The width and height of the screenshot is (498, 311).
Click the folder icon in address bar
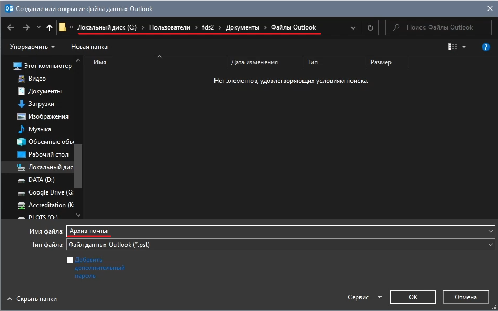tap(63, 27)
